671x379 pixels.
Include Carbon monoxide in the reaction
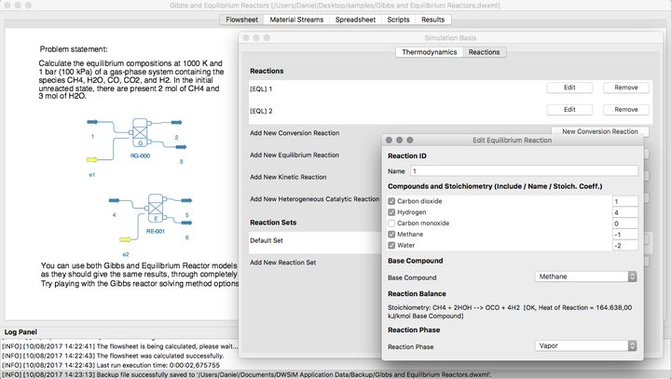coord(391,223)
